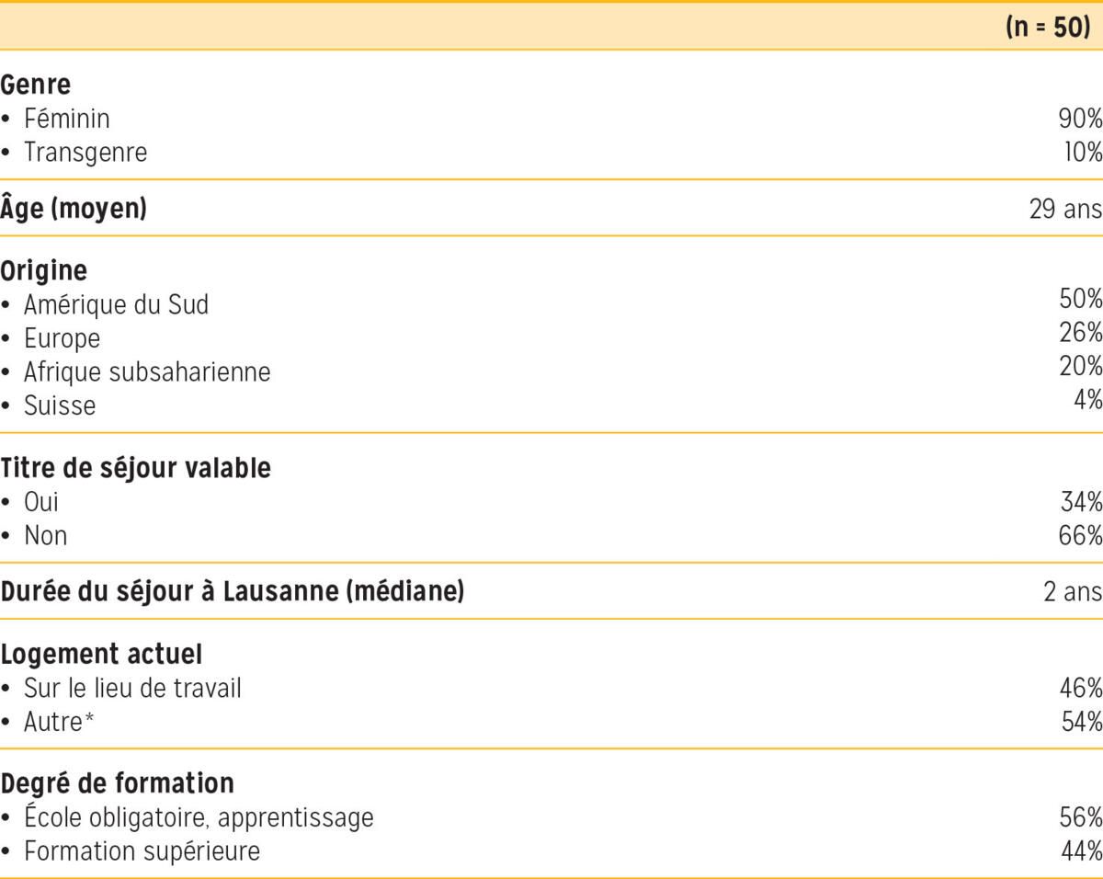The width and height of the screenshot is (1103, 879).
Task: Select the "Logement actuel" section heading
Action: tap(101, 655)
